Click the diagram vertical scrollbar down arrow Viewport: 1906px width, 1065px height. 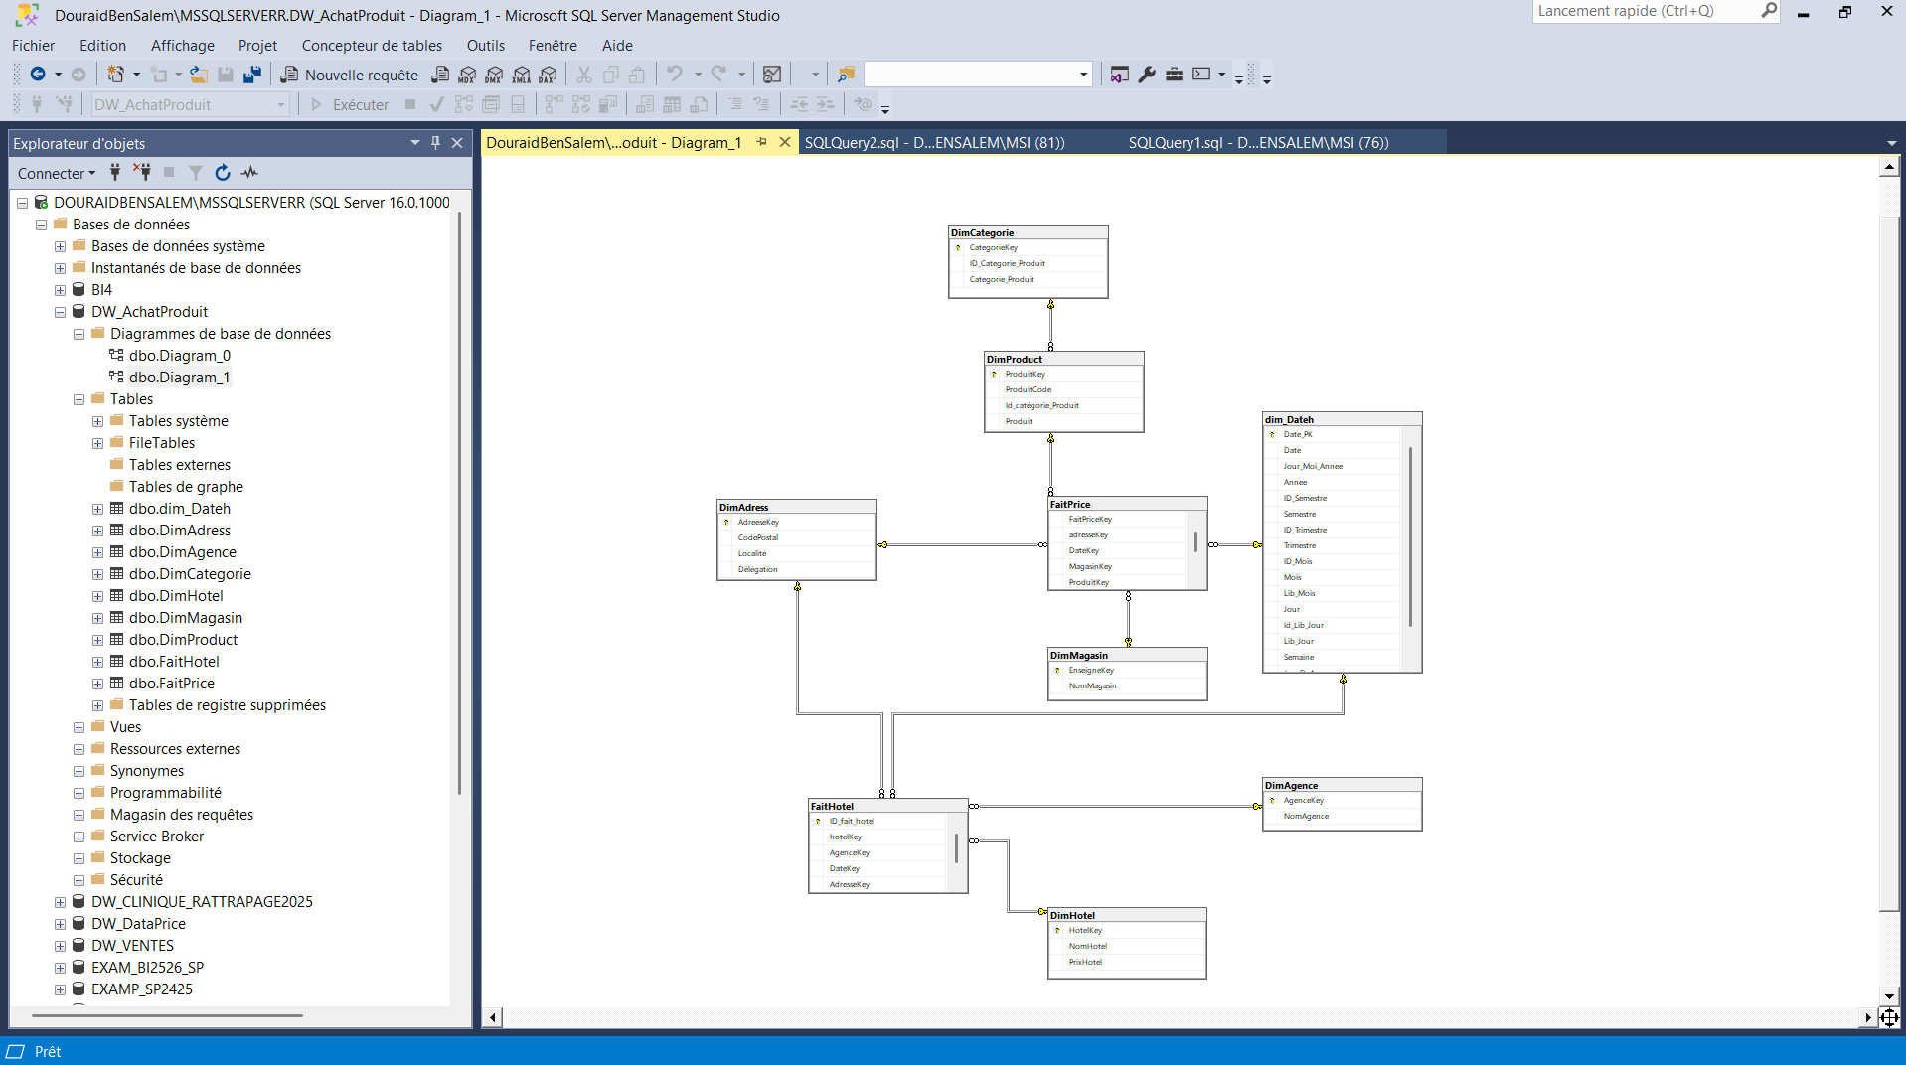[x=1889, y=996]
